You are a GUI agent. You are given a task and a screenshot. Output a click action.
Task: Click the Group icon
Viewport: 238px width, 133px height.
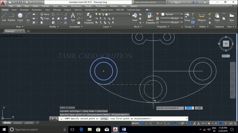click(x=187, y=17)
